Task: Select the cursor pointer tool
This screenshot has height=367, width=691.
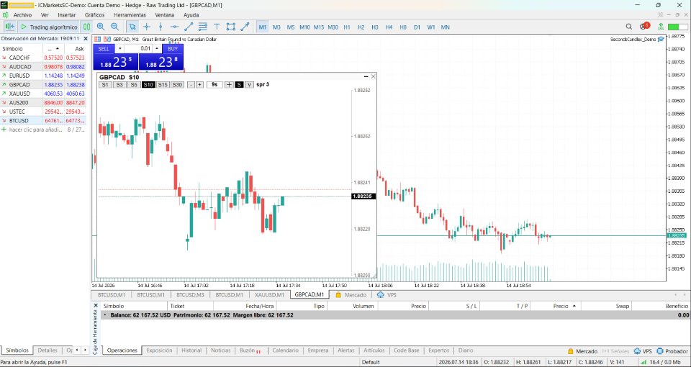Action: tap(132, 27)
